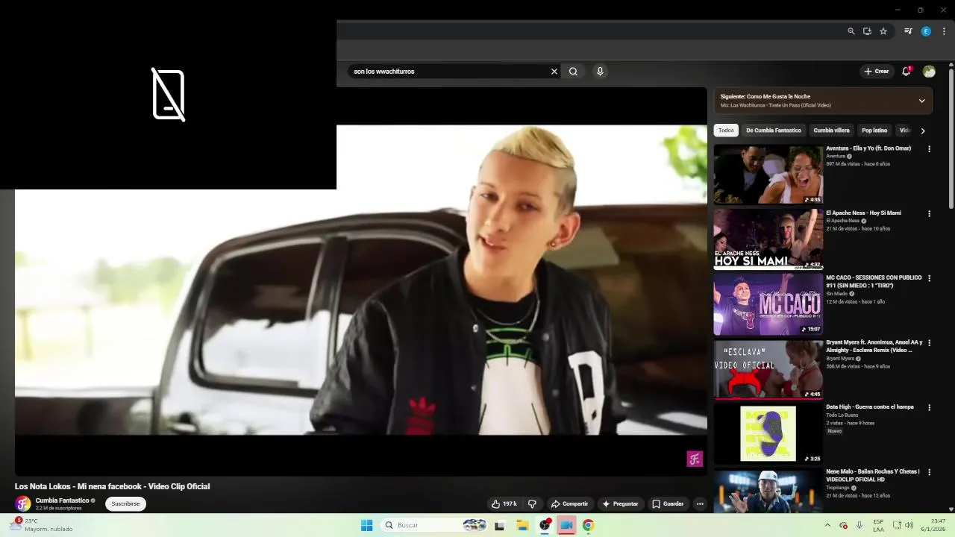Image resolution: width=955 pixels, height=537 pixels.
Task: Click the Mix: Los Wachiturros subtitle
Action: [775, 105]
